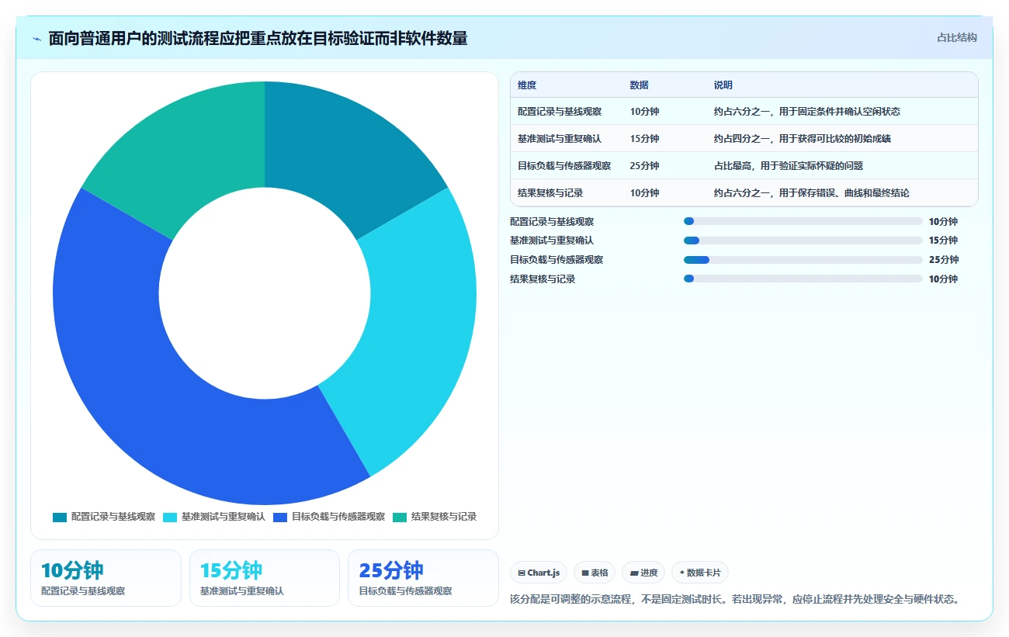Click the 占比结构 label in header
The height and width of the screenshot is (637, 1009).
[x=957, y=37]
